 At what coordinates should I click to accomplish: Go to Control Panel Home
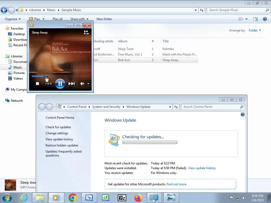coord(60,118)
